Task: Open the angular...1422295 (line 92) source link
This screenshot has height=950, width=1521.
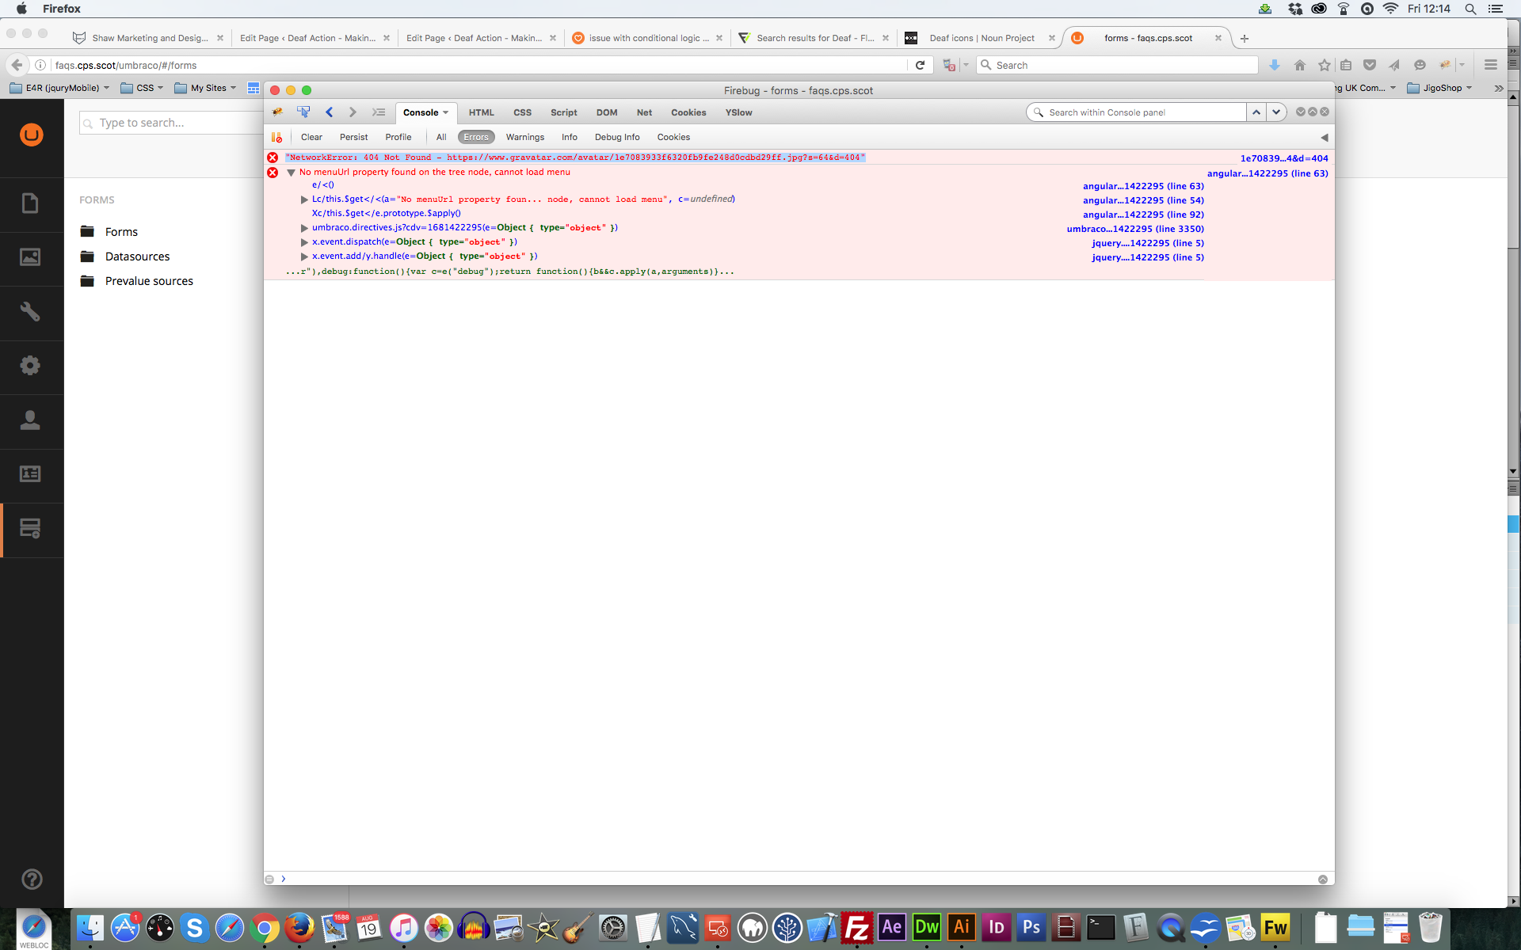Action: click(1143, 215)
